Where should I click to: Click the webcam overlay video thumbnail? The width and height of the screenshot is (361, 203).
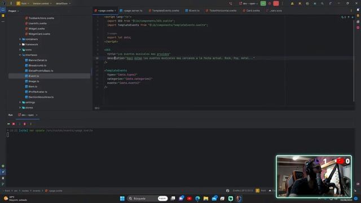[x=314, y=176]
